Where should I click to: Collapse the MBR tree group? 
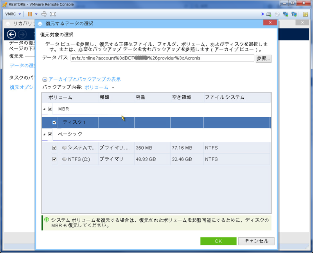pos(44,109)
